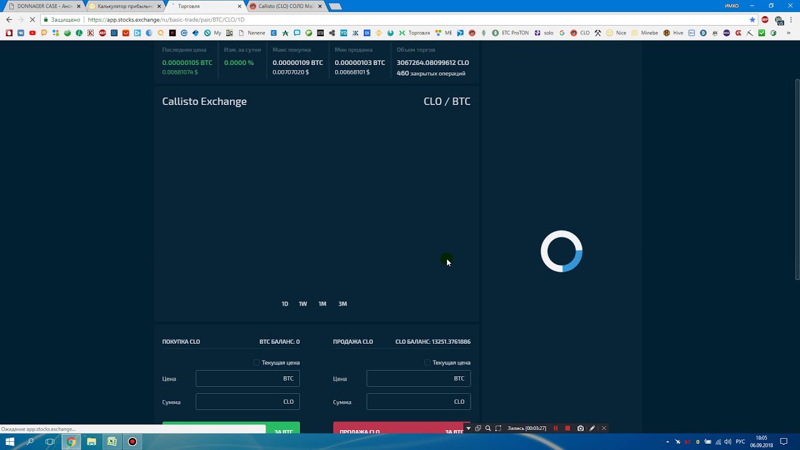Click the red ПРОДАЖА CLO button
This screenshot has height=450, width=800.
coord(402,429)
